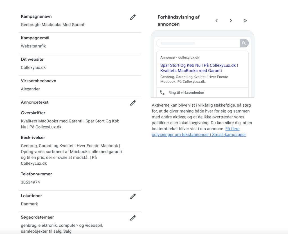Image resolution: width=288 pixels, height=234 pixels.
Task: Edit Søgeordstemaer using the pencil icon
Action: click(133, 218)
